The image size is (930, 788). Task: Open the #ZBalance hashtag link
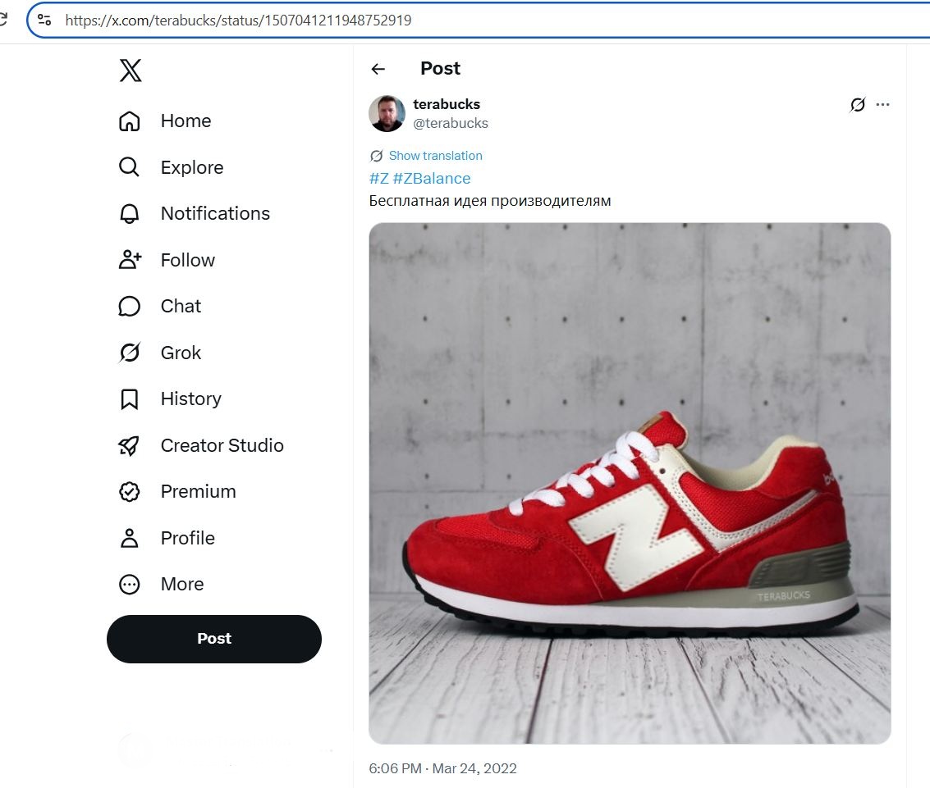click(x=431, y=178)
